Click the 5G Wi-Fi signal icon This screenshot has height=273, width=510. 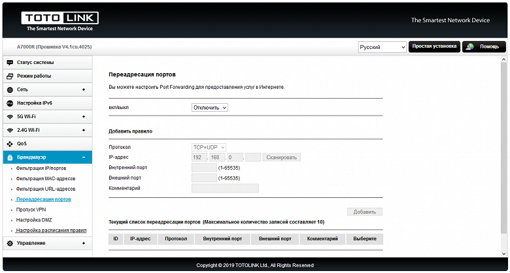pyautogui.click(x=10, y=116)
